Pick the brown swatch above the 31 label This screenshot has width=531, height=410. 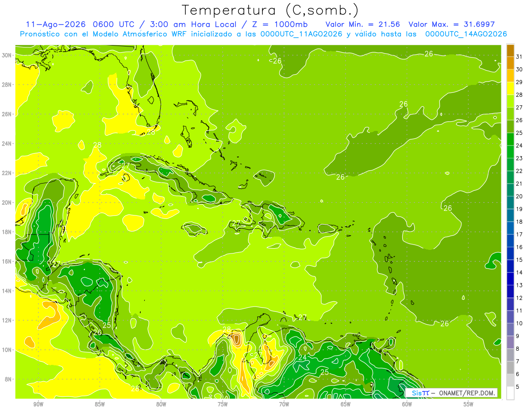[510, 50]
